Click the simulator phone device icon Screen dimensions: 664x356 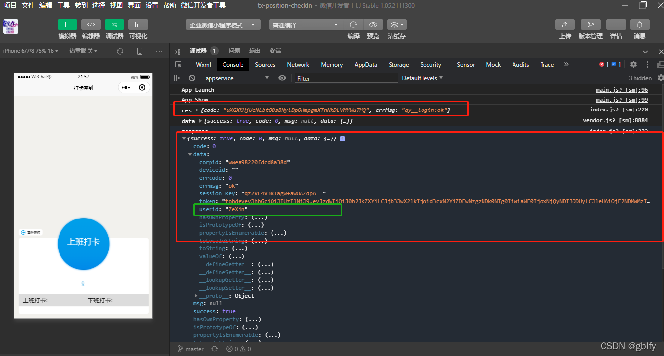[140, 51]
